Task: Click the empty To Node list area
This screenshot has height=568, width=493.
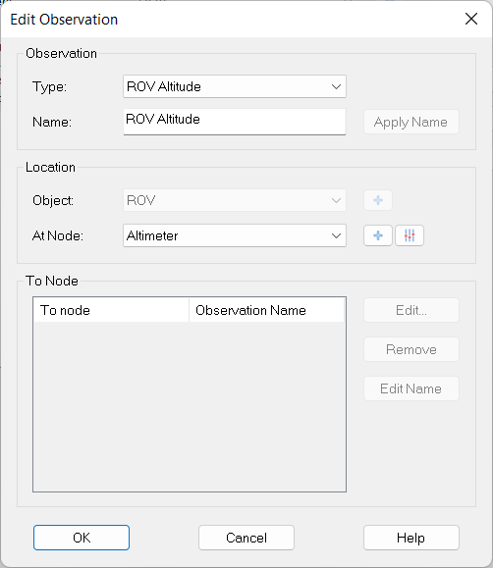Action: [190, 406]
